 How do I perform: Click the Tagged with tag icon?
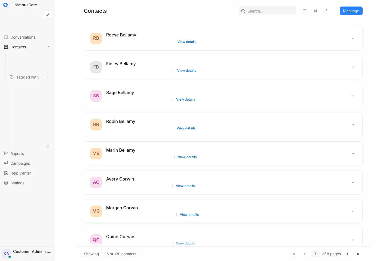[x=12, y=77]
